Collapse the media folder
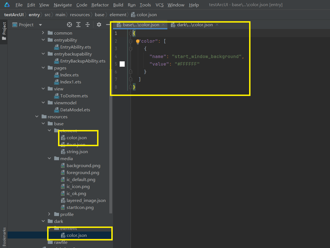Viewport: 330px width, 248px height. (49, 158)
